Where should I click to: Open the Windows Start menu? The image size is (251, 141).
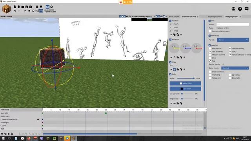click(x=3, y=138)
